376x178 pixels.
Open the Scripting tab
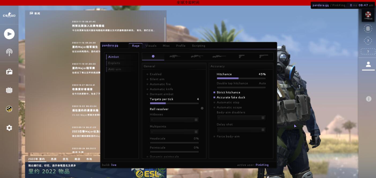[198, 46]
